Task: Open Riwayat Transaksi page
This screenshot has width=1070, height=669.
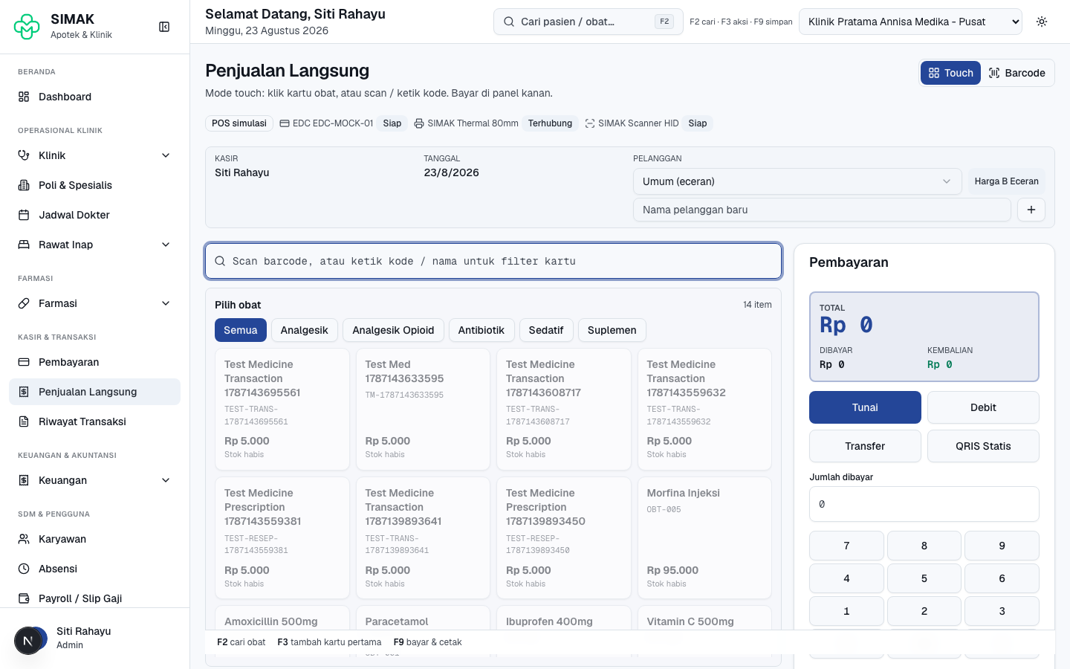Action: tap(94, 421)
